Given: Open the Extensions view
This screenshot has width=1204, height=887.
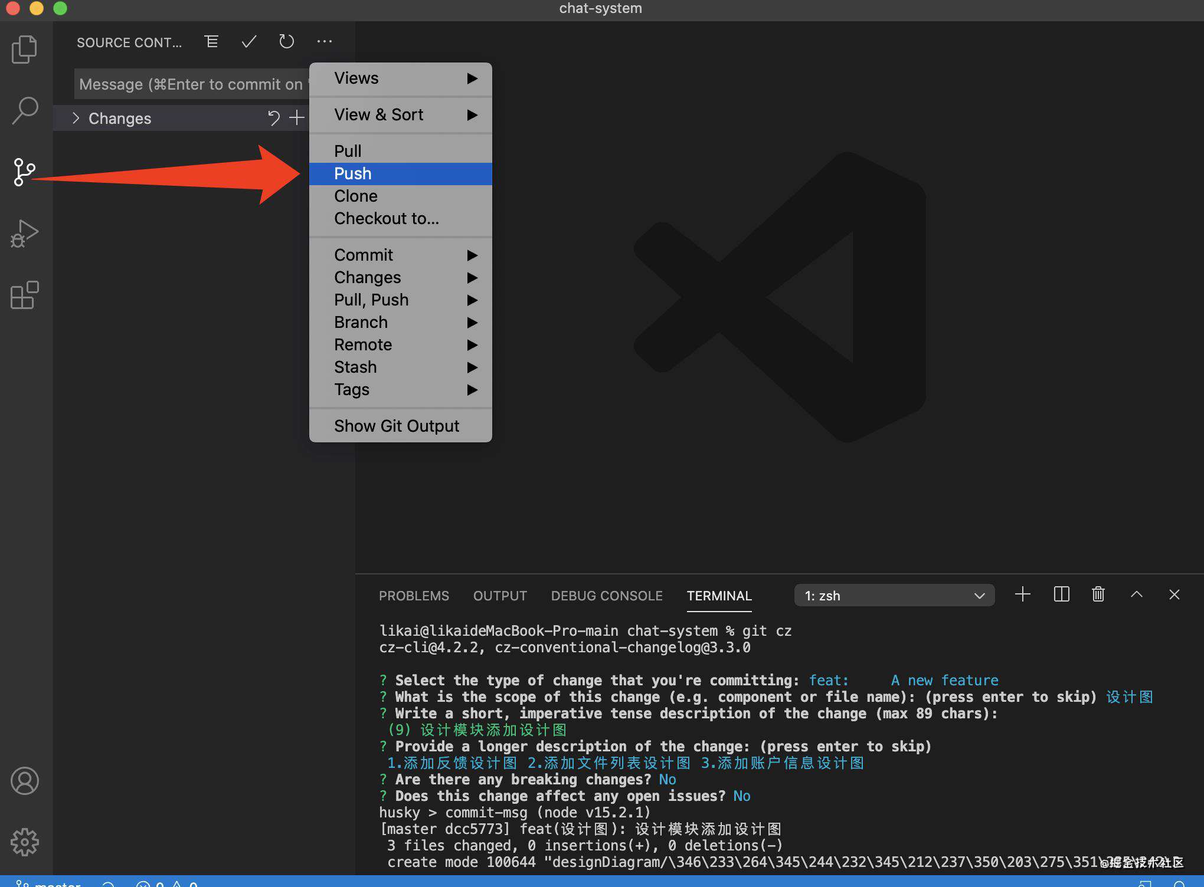Looking at the screenshot, I should (25, 295).
